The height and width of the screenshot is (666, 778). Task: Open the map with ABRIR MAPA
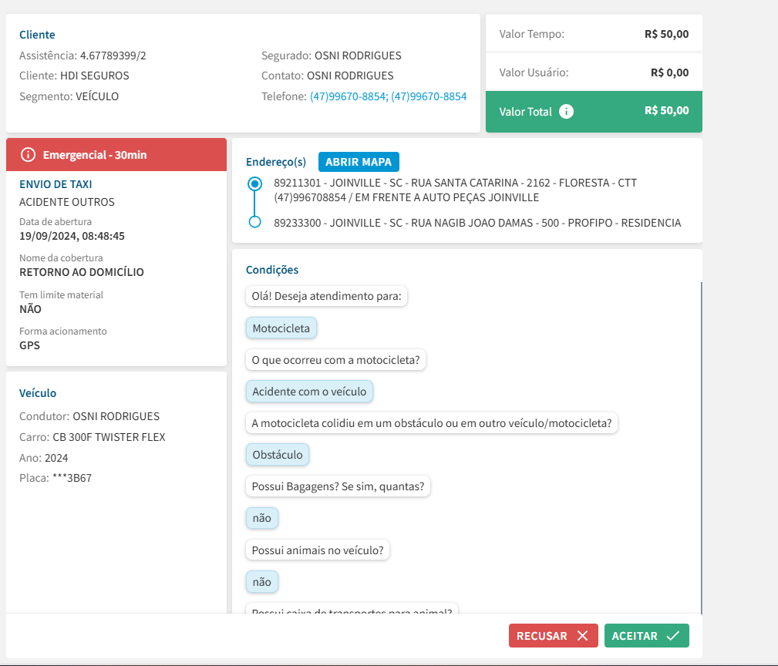pyautogui.click(x=359, y=162)
